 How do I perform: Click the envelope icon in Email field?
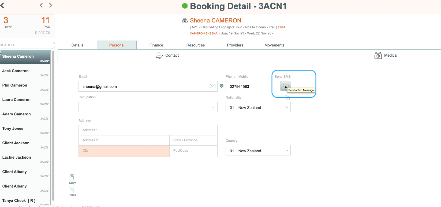[x=212, y=86]
